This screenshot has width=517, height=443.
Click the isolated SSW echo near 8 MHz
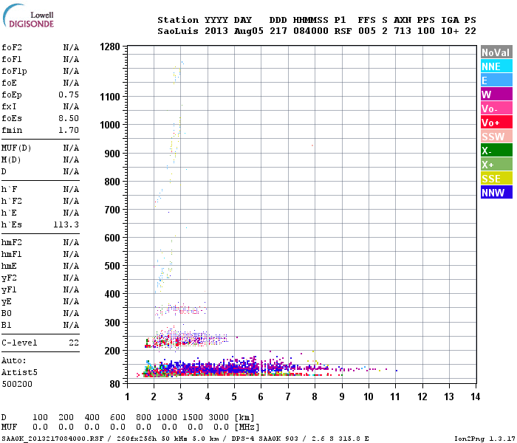coord(312,145)
